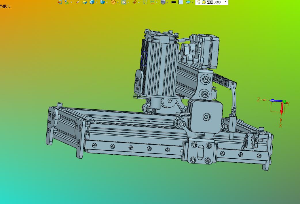Click the green figure tool icon
Screen dimensions: 300x204
pyautogui.click(x=67, y=2)
